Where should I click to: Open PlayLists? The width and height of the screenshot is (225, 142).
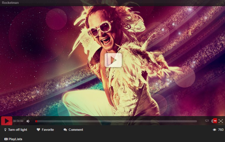tap(13, 139)
